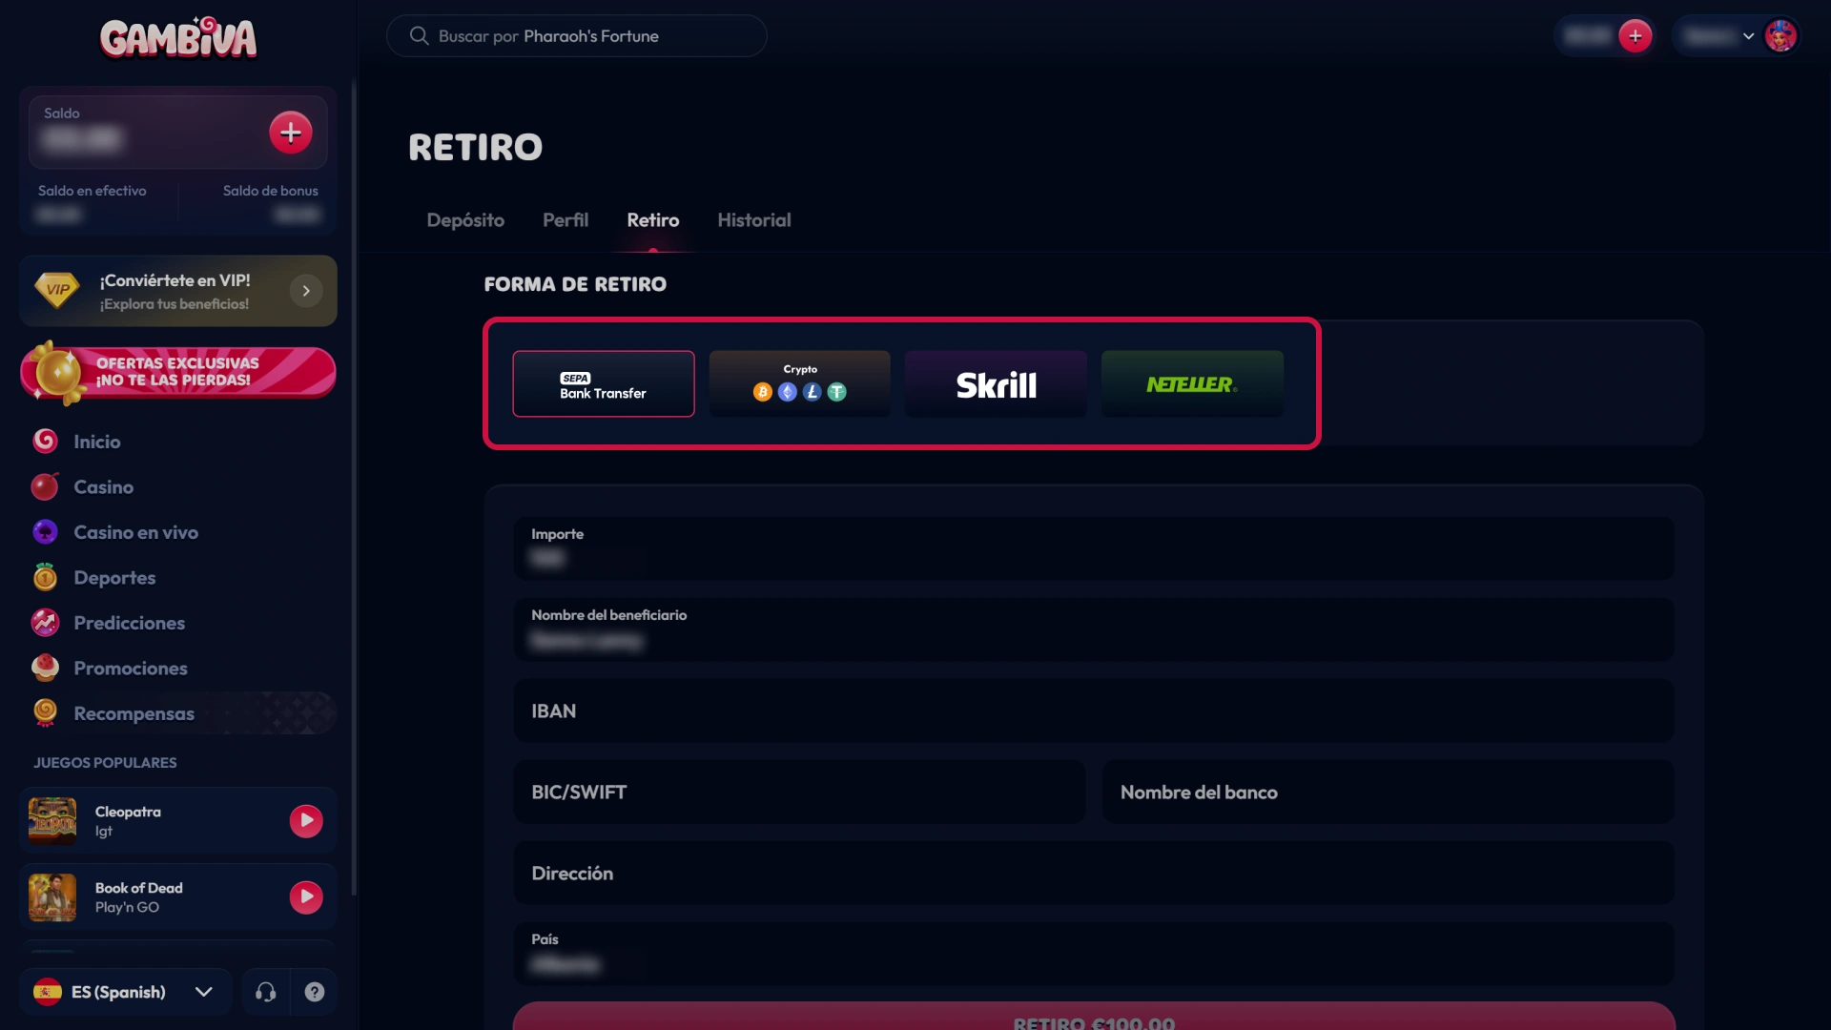This screenshot has height=1030, width=1831.
Task: Click the Nombre del beneficiario field
Action: point(1094,629)
